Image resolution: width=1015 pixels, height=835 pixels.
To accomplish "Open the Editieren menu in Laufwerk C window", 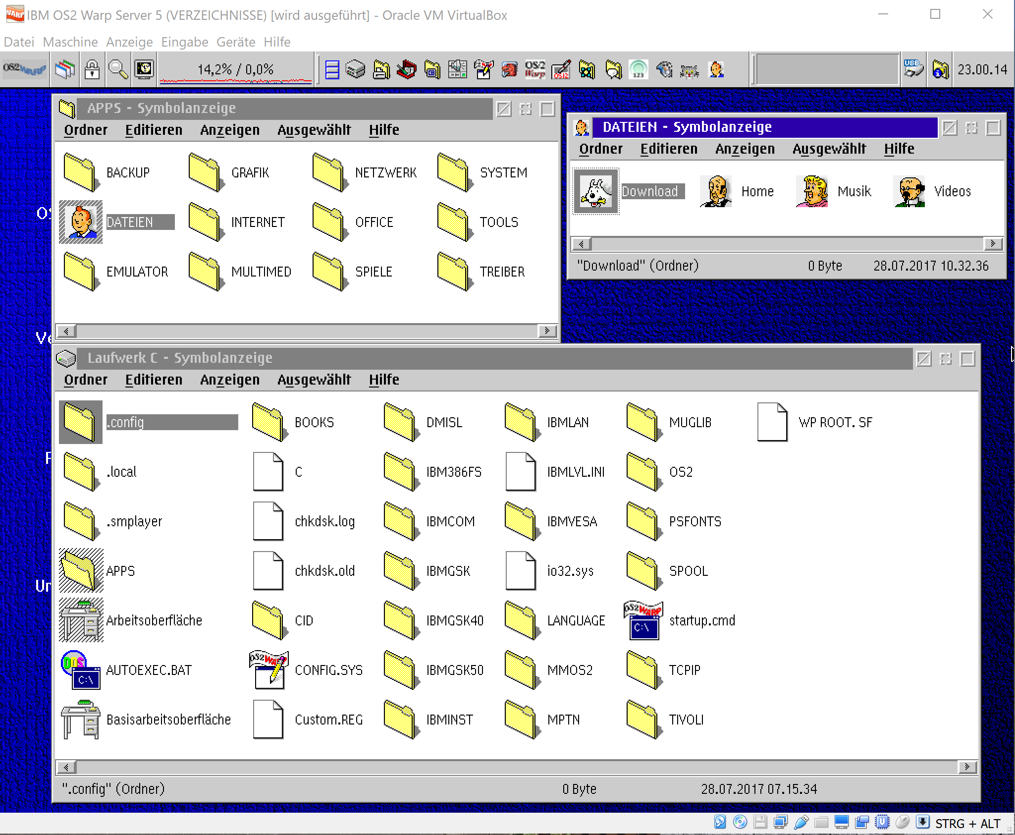I will point(154,380).
